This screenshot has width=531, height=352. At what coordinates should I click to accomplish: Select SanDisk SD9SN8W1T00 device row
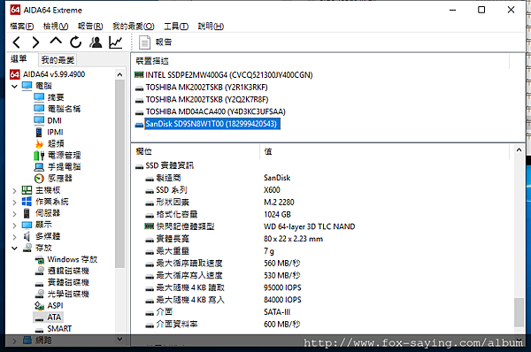tap(208, 124)
